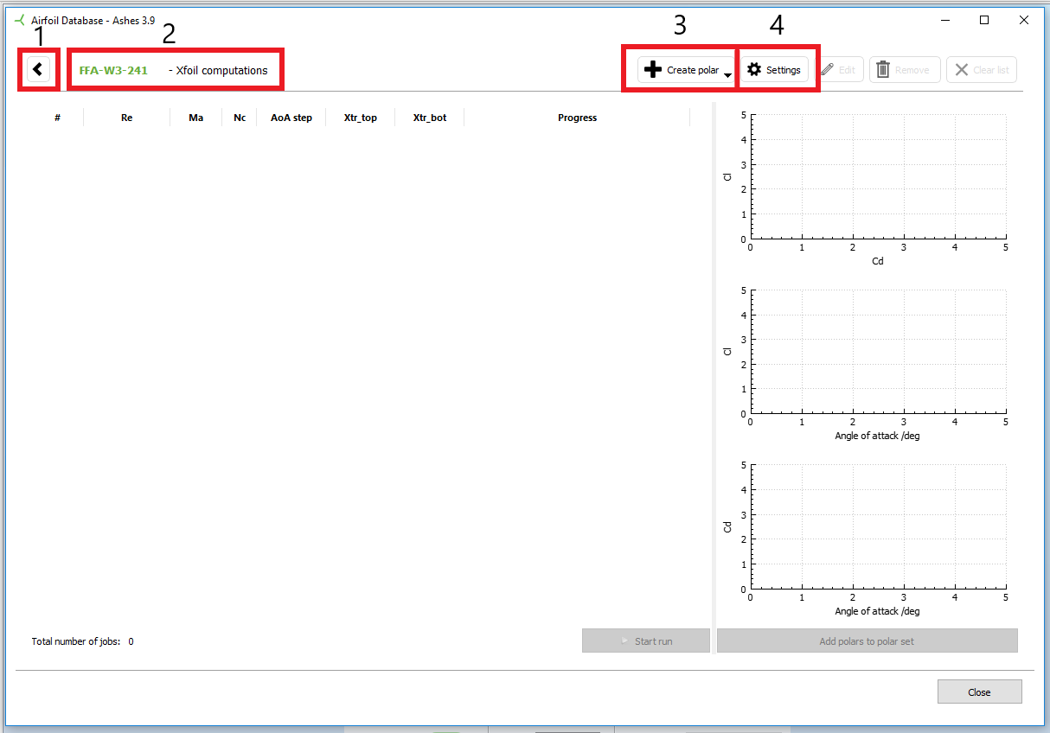Click the FFA-W3-241 airfoil name
The image size is (1050, 733).
click(113, 70)
